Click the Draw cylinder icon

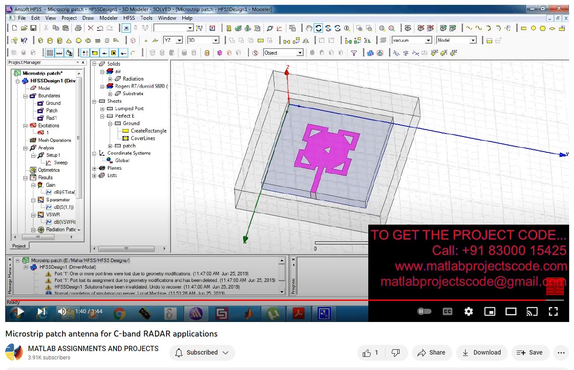50,41
